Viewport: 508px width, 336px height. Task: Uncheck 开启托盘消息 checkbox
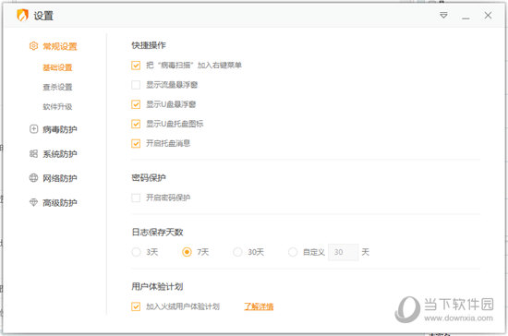tap(136, 143)
